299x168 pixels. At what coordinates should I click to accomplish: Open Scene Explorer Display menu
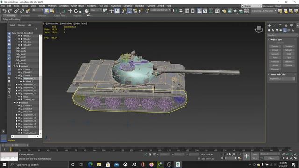pos(21,25)
